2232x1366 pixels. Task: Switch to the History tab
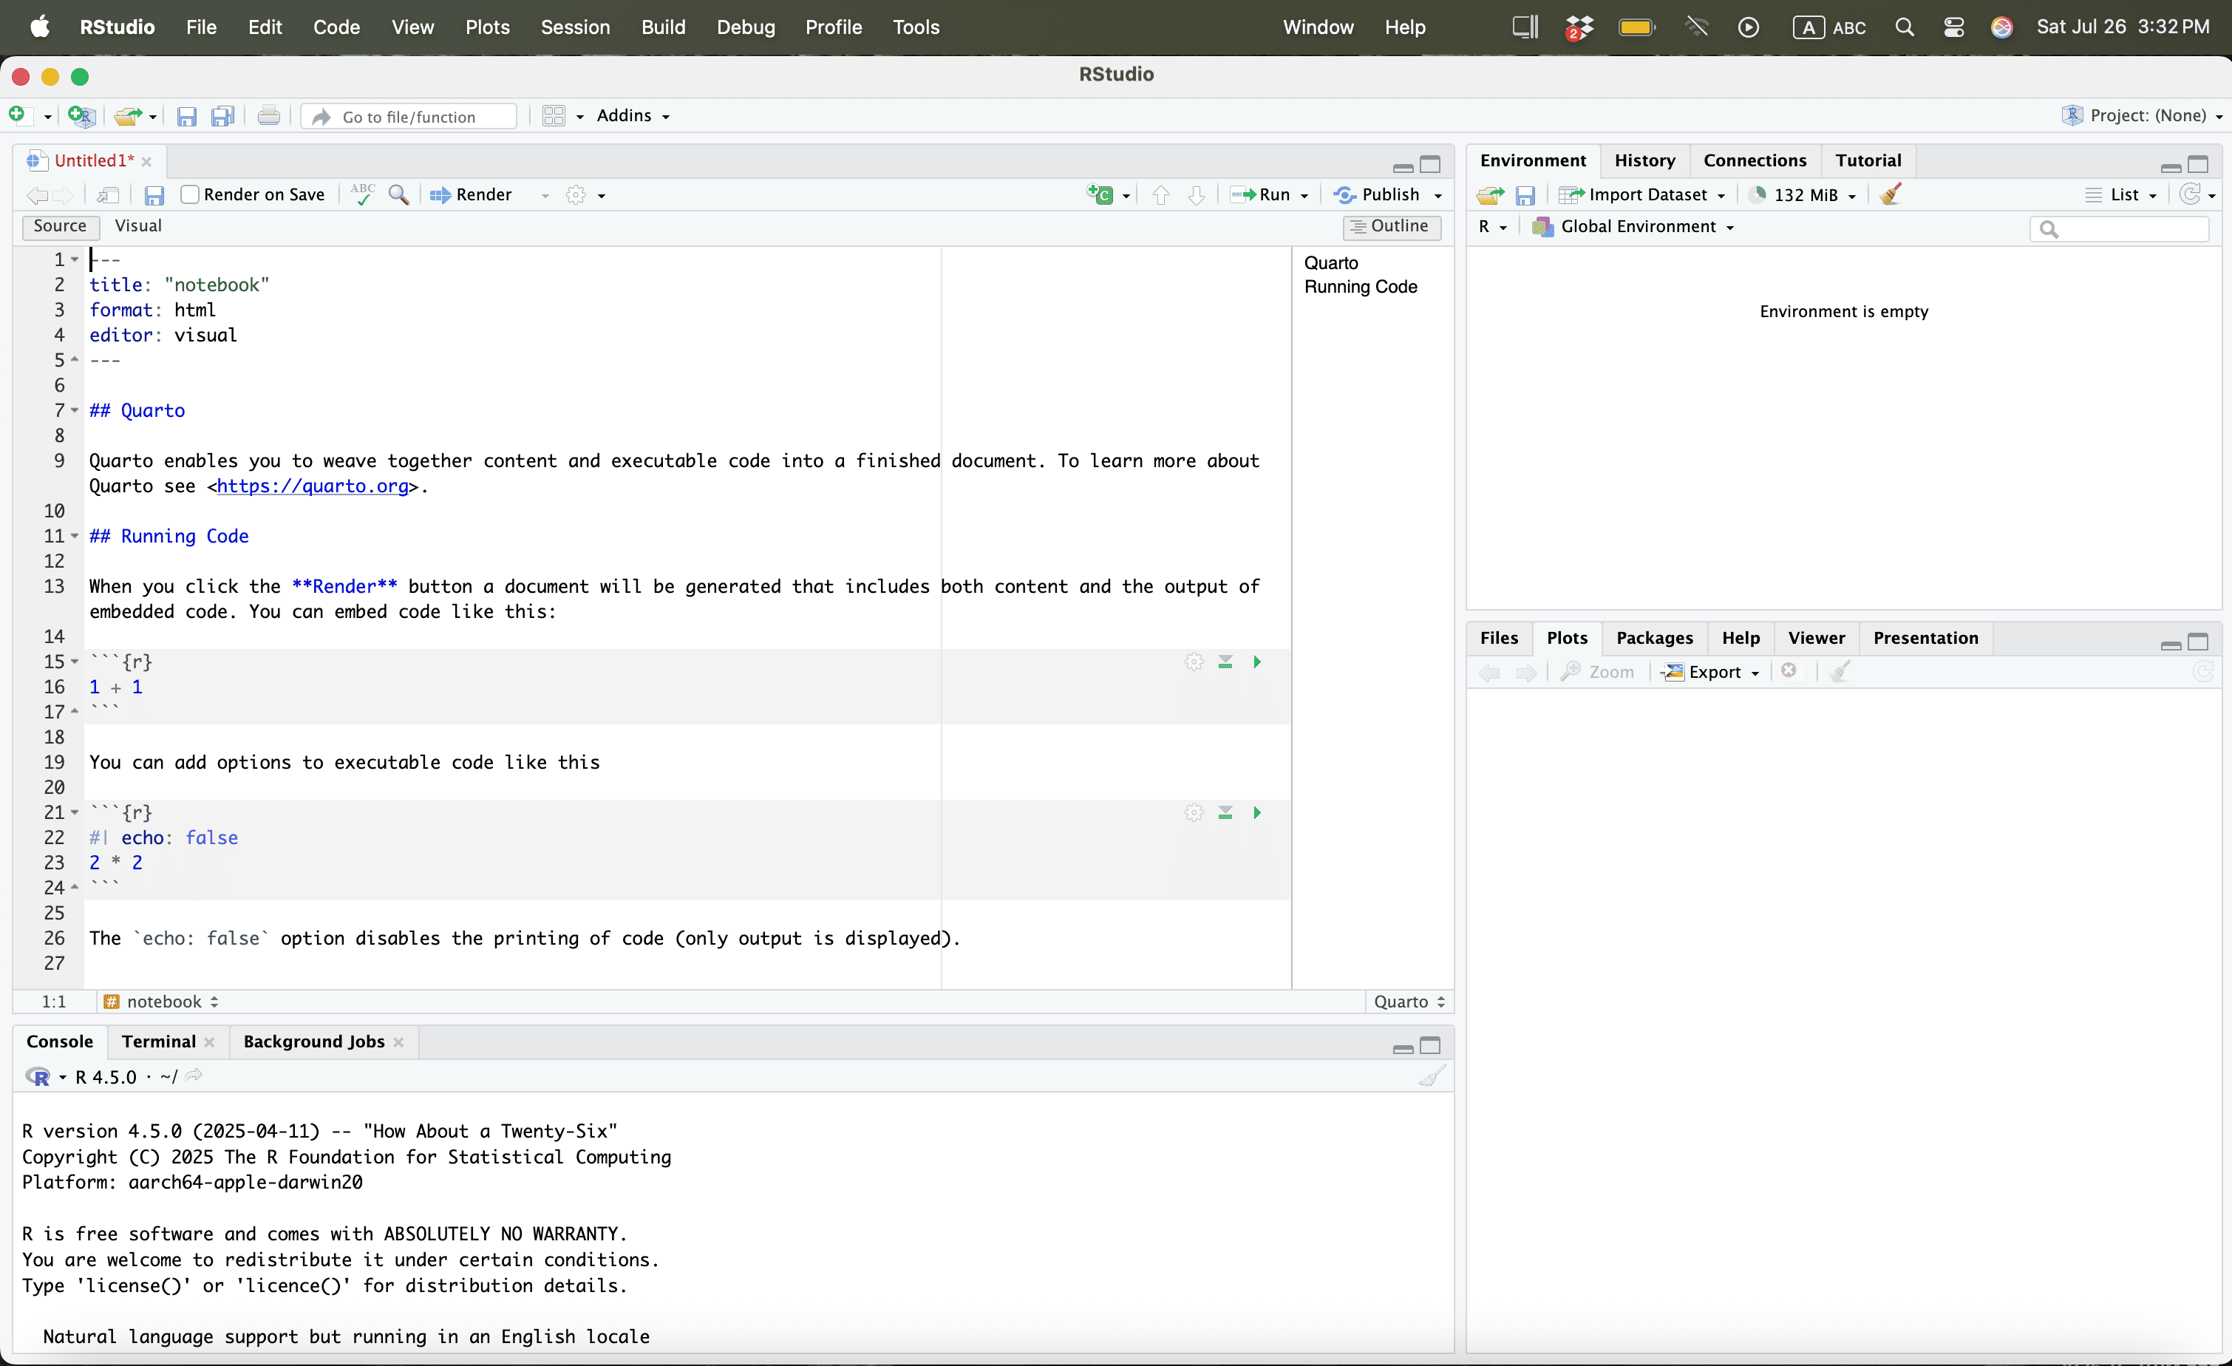click(1644, 160)
